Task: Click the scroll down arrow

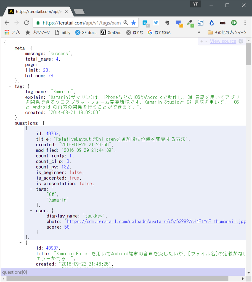Action: click(x=249, y=273)
